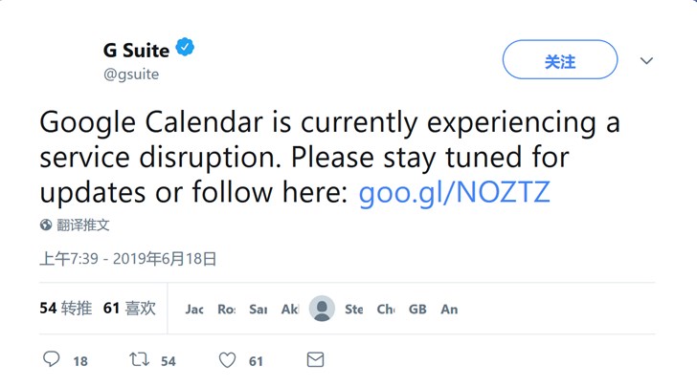Send tweet via direct message envelope icon
Viewport: 697px width, 386px height.
(314, 360)
